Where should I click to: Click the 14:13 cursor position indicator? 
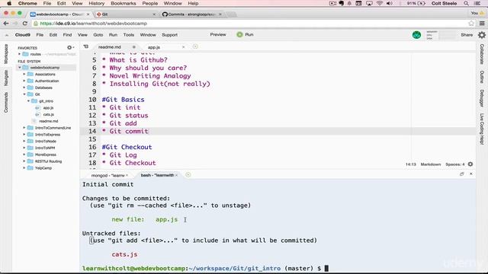point(410,164)
